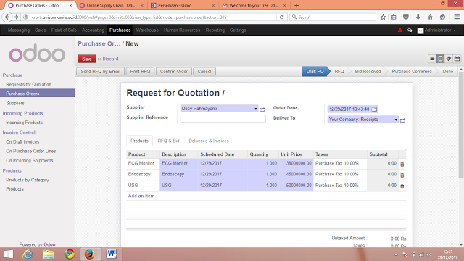Reload the page in the browser
Screen dimensions: 464x261
[x=282, y=17]
